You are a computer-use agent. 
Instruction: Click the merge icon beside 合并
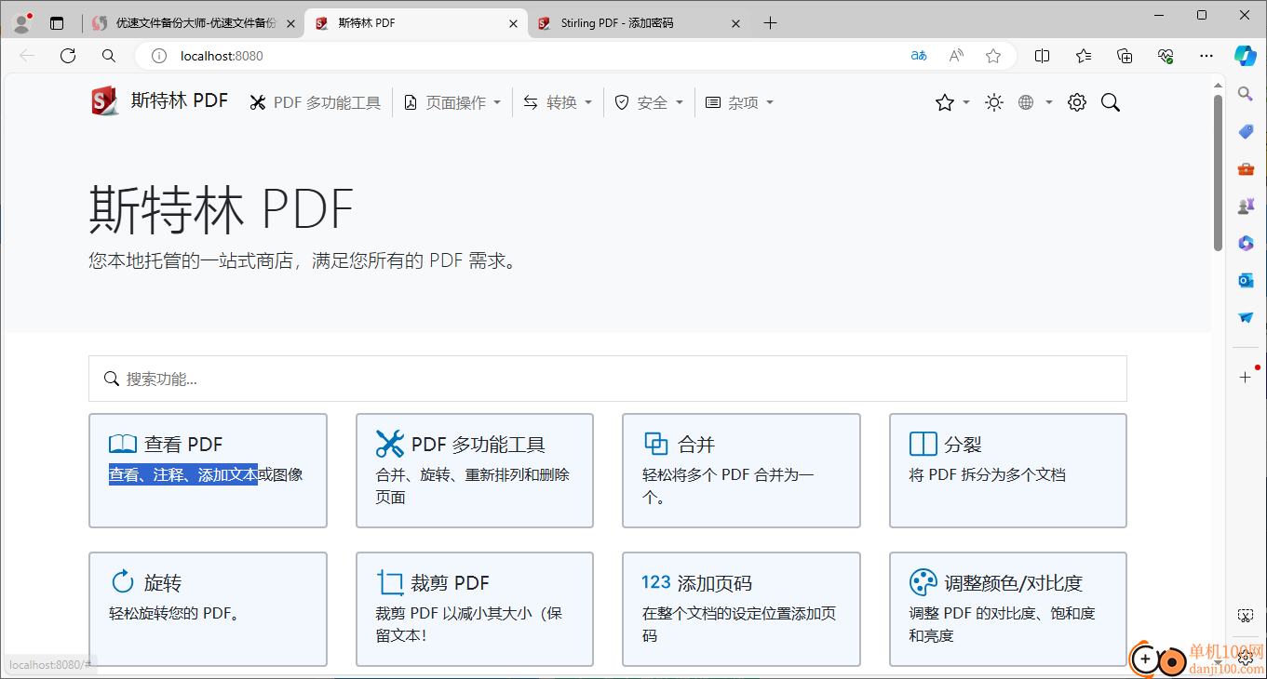pos(656,444)
